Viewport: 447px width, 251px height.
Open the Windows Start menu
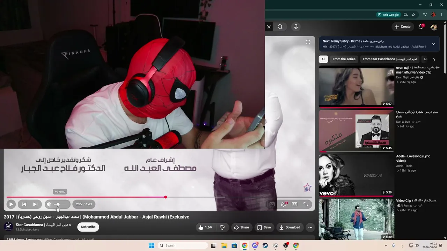(151, 245)
